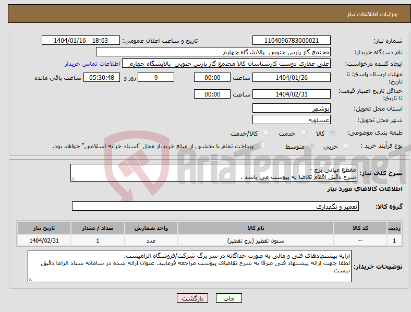
Task: Click the تعداد / مقدار column header
Action: pyautogui.click(x=98, y=228)
